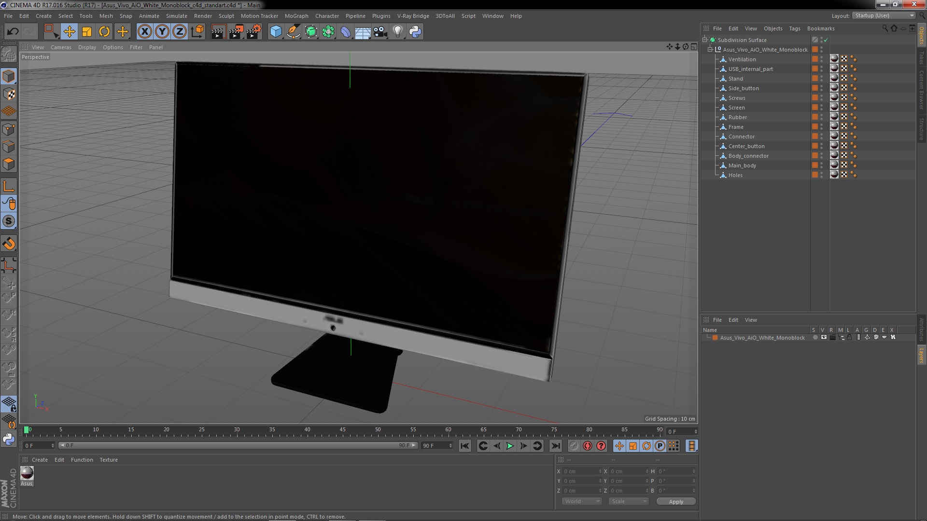Open the Array modeling objects icon
The width and height of the screenshot is (927, 521).
pyautogui.click(x=328, y=32)
